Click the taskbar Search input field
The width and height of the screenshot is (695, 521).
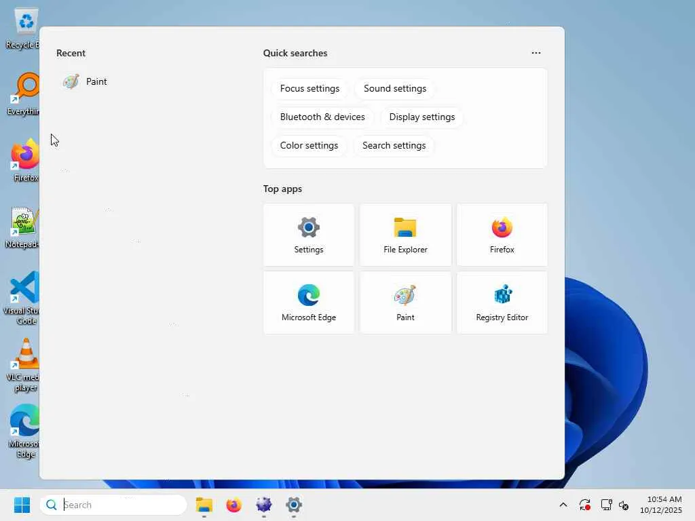[x=113, y=505]
